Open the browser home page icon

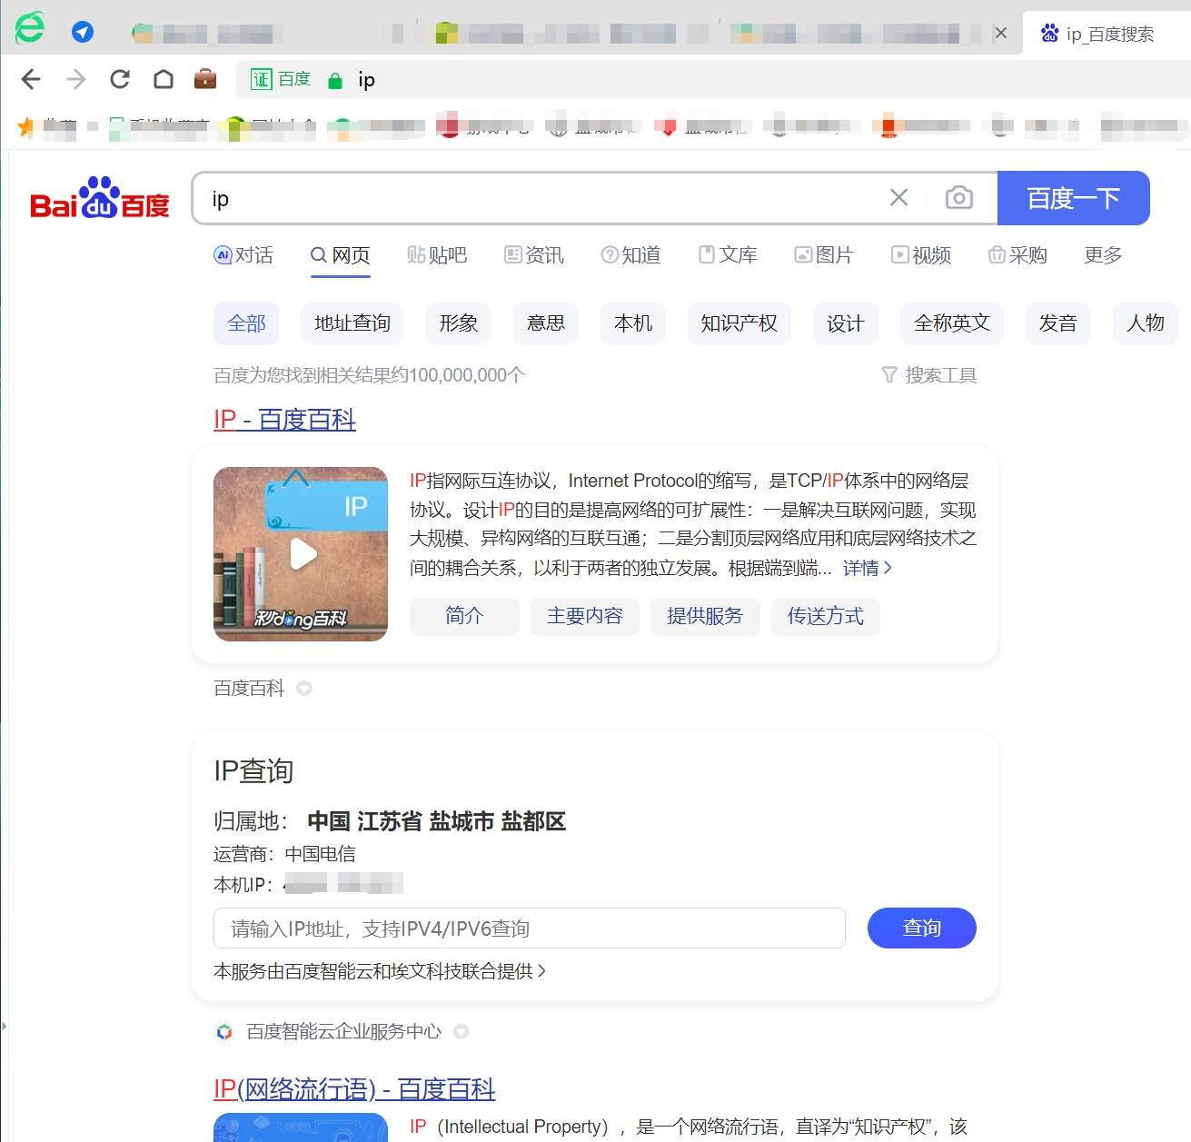(164, 80)
